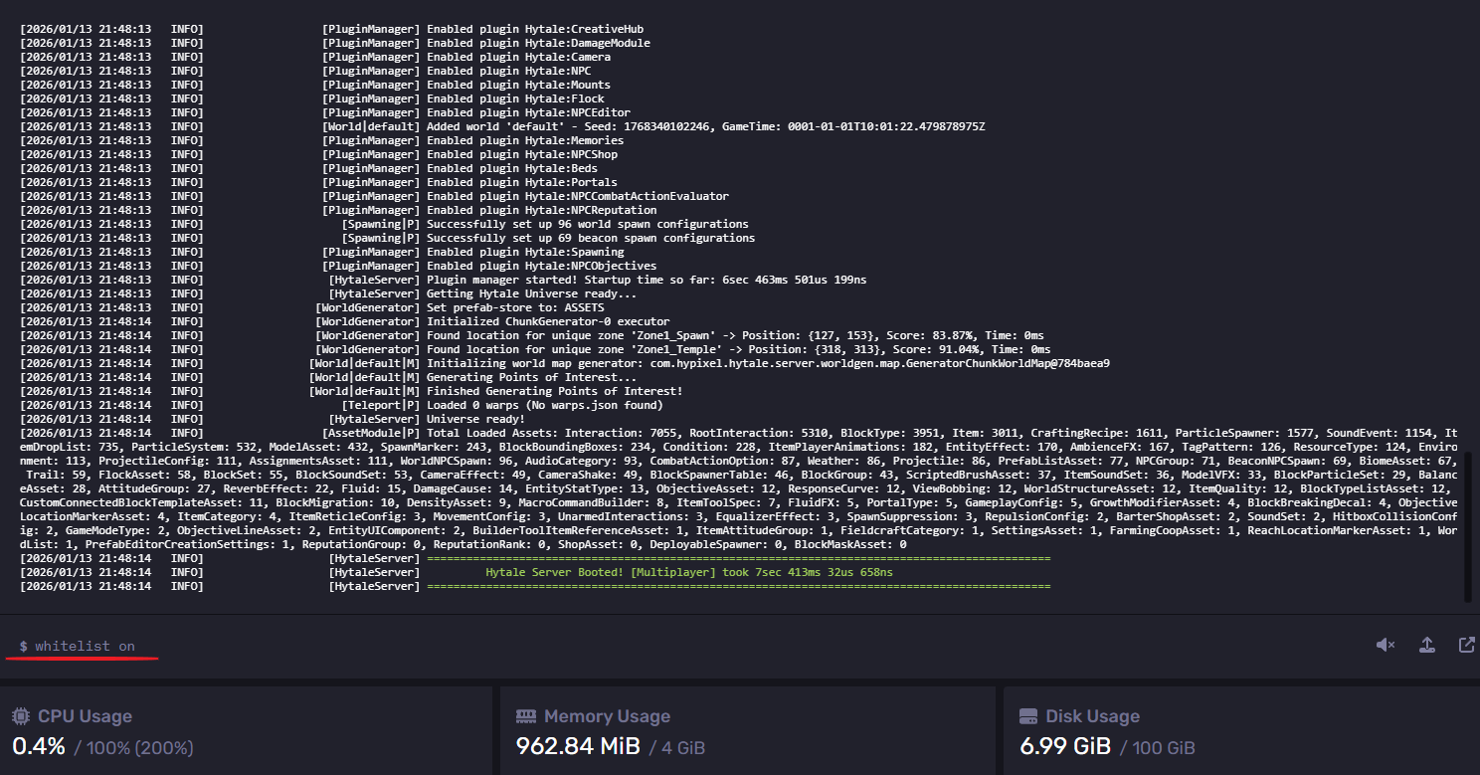Click the upload logs icon
Image resolution: width=1480 pixels, height=775 pixels.
pos(1426,645)
